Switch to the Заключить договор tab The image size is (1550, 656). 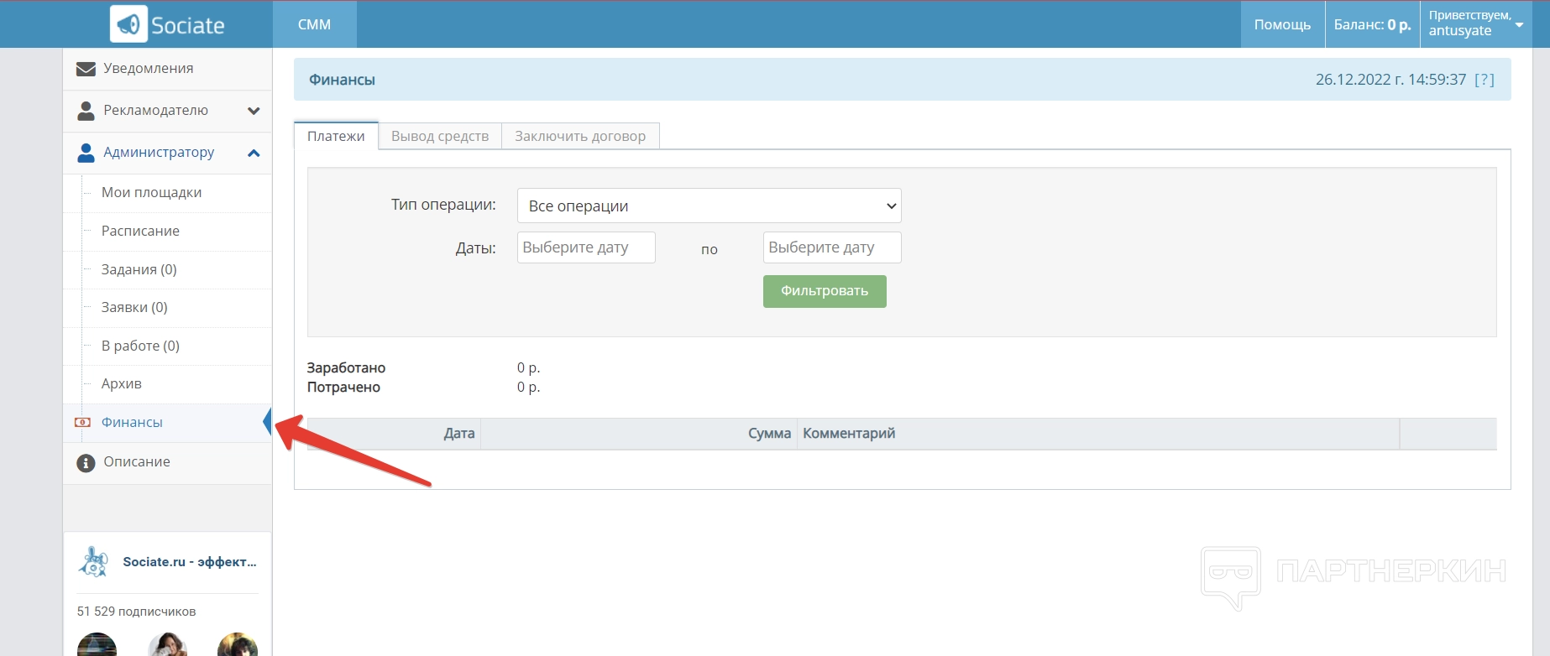click(580, 136)
